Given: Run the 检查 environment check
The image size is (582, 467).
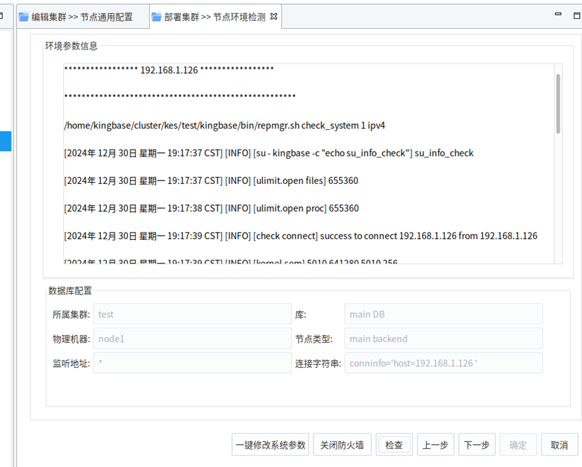Looking at the screenshot, I should (394, 445).
